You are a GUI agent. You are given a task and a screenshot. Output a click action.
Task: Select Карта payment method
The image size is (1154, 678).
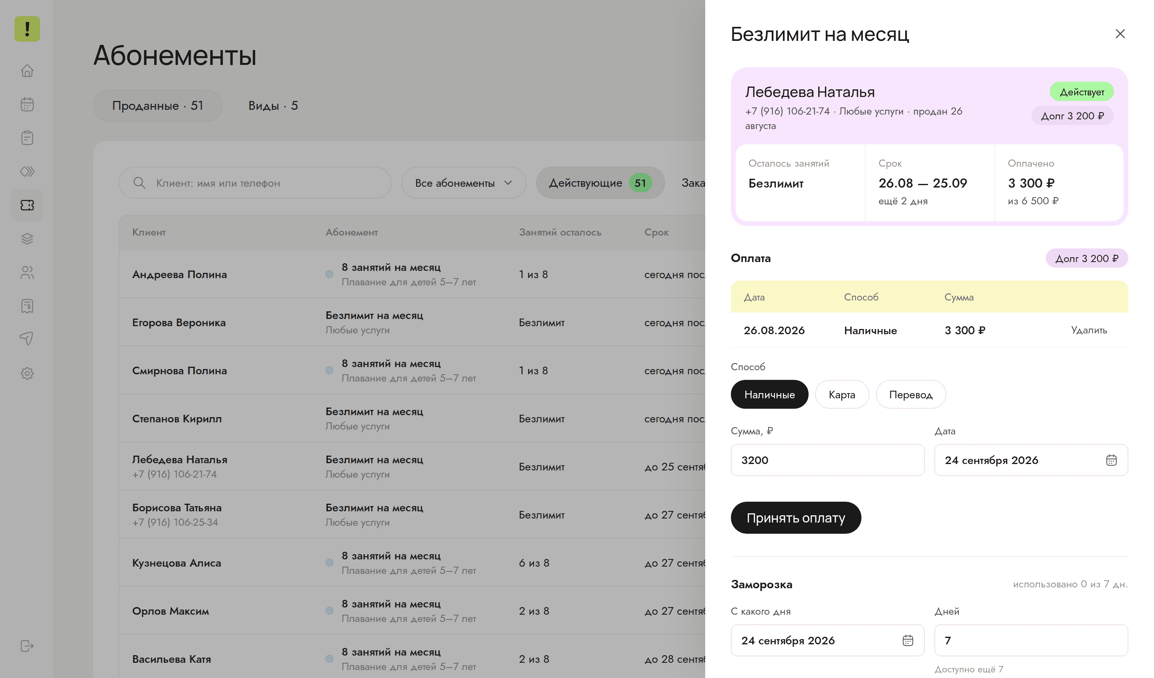tap(842, 394)
